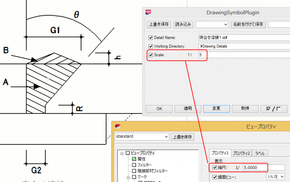This screenshot has height=182, width=290.
Task: Switch to the プロパティ2 tab
Action: pyautogui.click(x=241, y=153)
